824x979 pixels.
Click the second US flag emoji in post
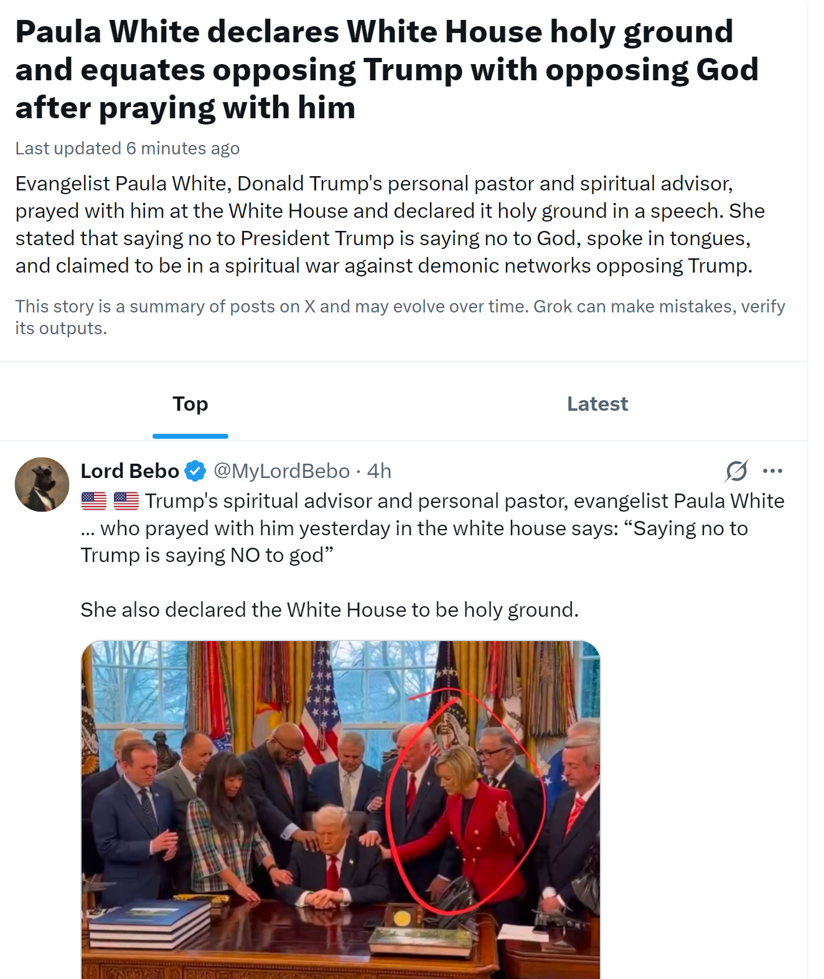(126, 501)
